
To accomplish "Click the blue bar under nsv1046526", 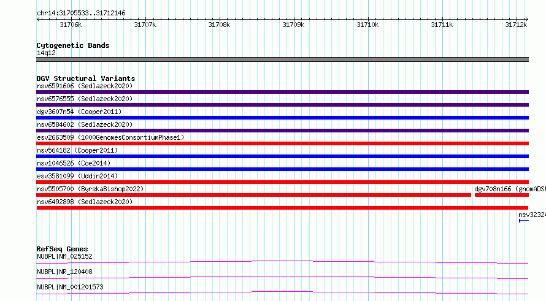I will point(282,169).
